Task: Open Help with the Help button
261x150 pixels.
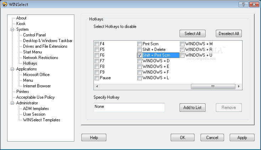Action: 94,138
